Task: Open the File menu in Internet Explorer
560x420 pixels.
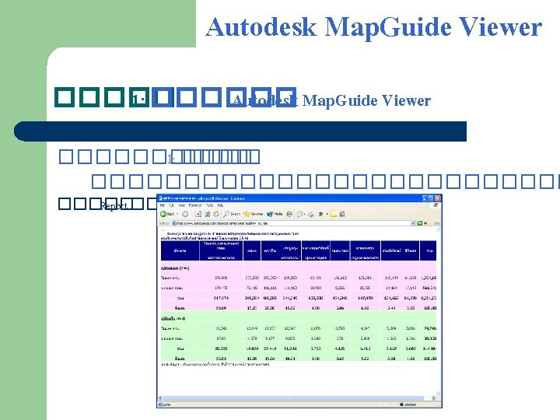Action: 162,205
